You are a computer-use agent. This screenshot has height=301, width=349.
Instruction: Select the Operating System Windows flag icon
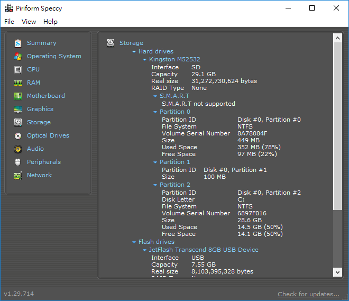(18, 56)
